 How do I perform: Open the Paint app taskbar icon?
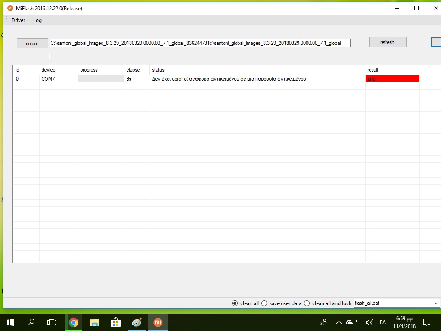coord(137,322)
